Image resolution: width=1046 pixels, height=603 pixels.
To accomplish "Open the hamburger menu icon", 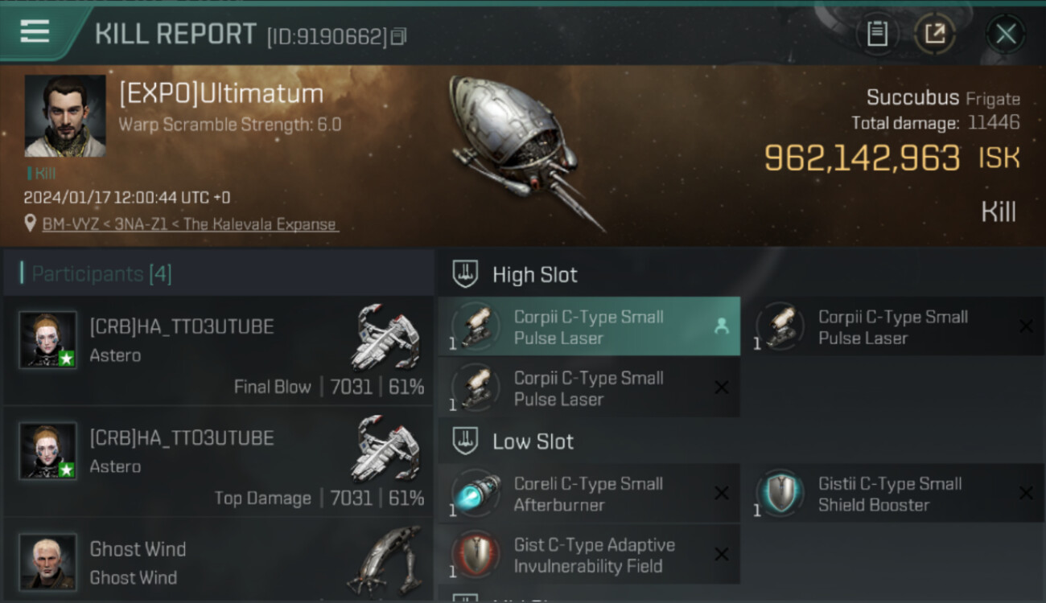I will [35, 32].
